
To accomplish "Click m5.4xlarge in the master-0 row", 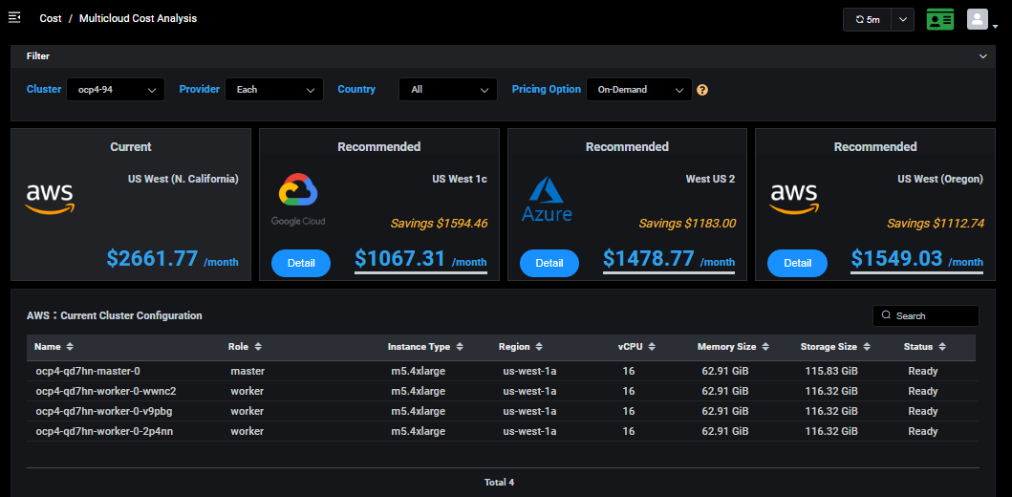I will coord(419,371).
